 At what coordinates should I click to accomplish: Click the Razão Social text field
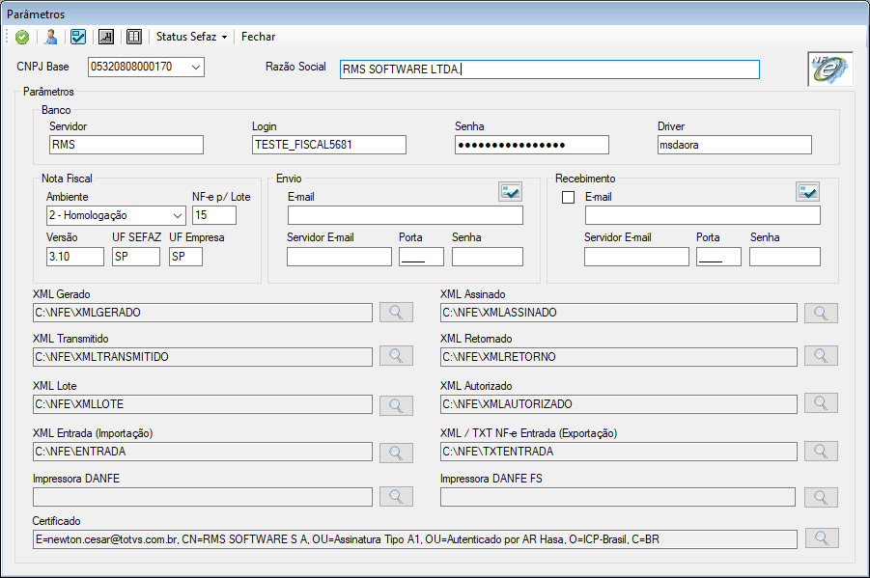coord(549,69)
